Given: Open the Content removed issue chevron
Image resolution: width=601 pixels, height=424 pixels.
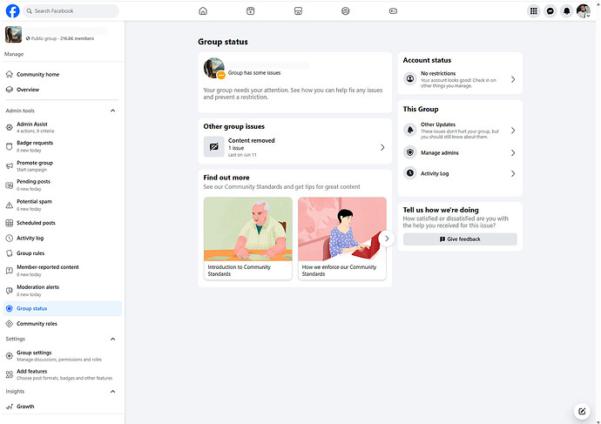Looking at the screenshot, I should coord(382,147).
